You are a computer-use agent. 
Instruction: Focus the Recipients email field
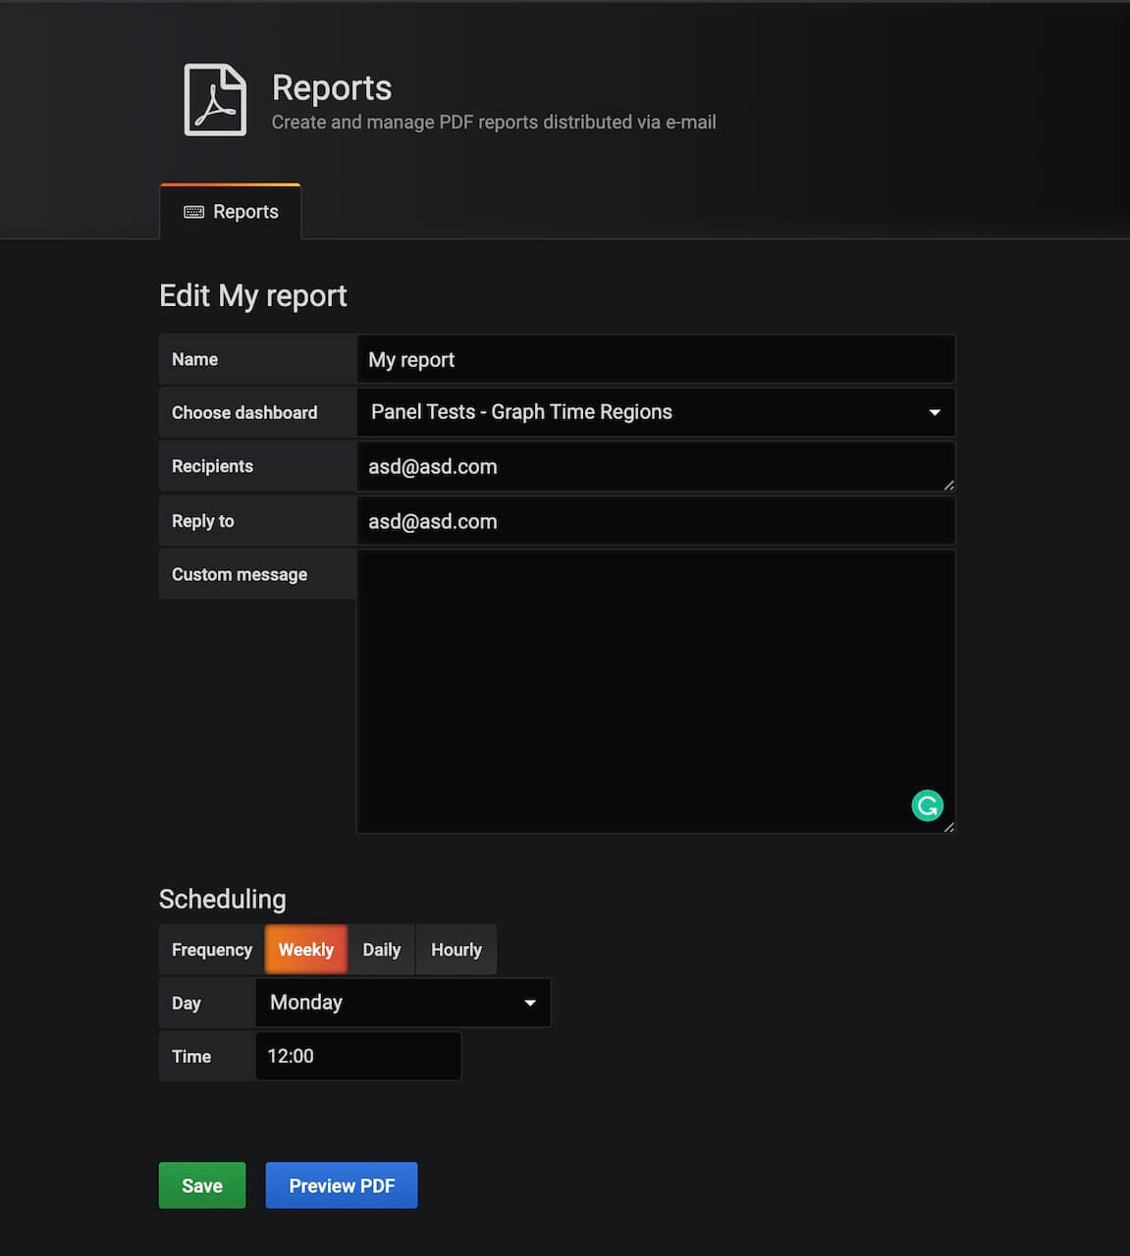(648, 467)
